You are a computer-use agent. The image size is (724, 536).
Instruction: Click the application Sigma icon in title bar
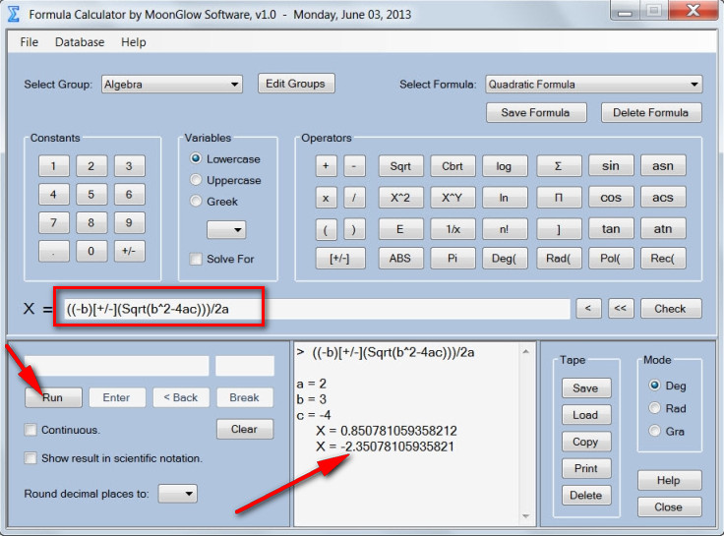(14, 14)
